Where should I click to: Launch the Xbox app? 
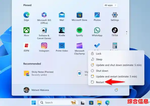click(x=27, y=32)
